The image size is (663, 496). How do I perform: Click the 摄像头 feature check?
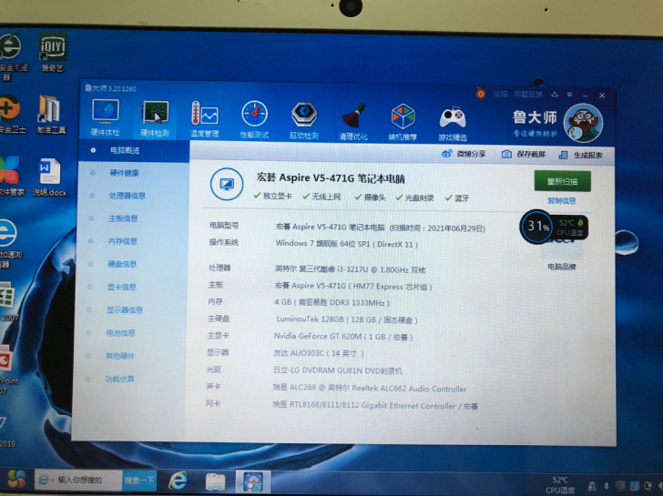coord(370,197)
